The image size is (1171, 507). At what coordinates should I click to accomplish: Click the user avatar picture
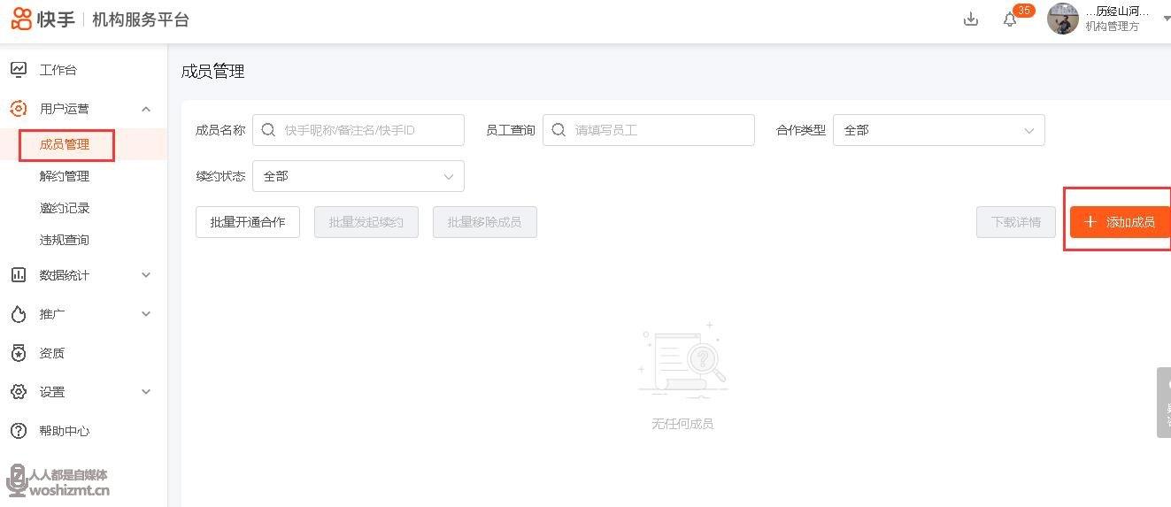click(x=1062, y=19)
